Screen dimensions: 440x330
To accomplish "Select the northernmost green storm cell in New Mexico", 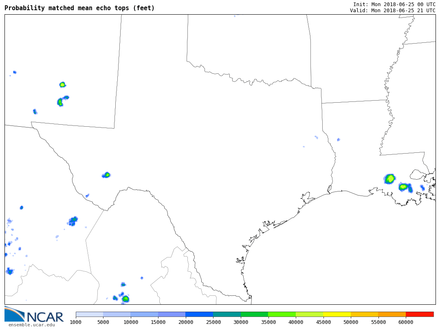I will [x=62, y=85].
